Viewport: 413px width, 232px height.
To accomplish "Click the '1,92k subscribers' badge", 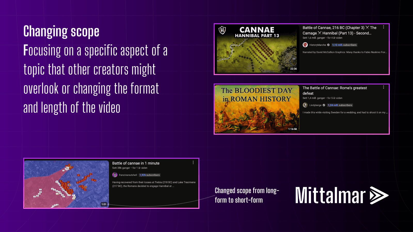I will pos(150,175).
